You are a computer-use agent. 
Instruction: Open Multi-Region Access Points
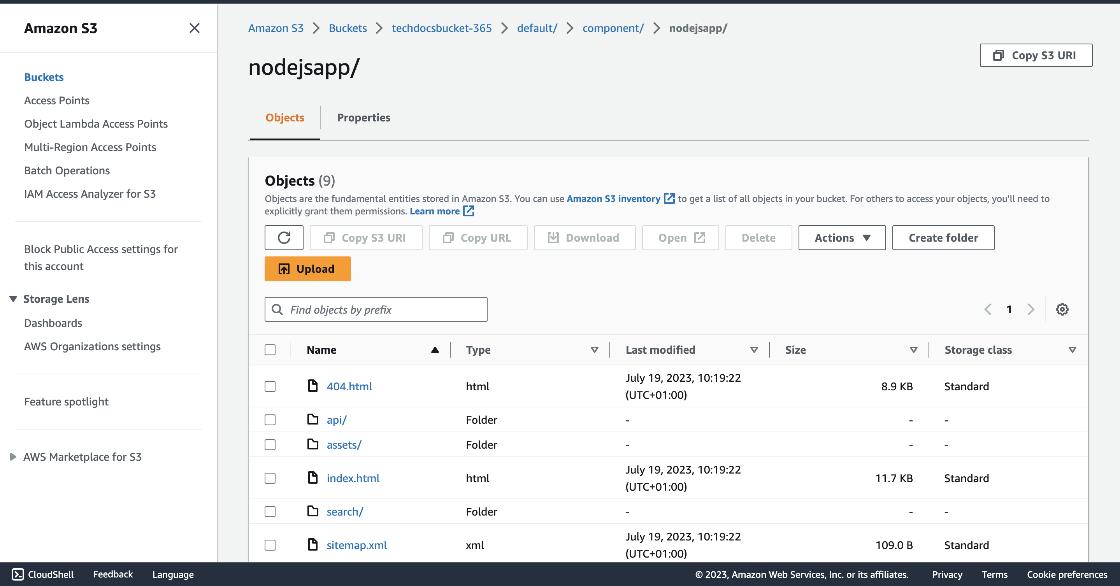click(x=90, y=148)
